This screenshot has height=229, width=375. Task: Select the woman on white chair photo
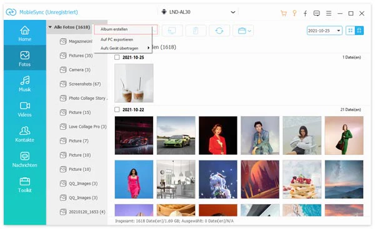pyautogui.click(x=302, y=135)
